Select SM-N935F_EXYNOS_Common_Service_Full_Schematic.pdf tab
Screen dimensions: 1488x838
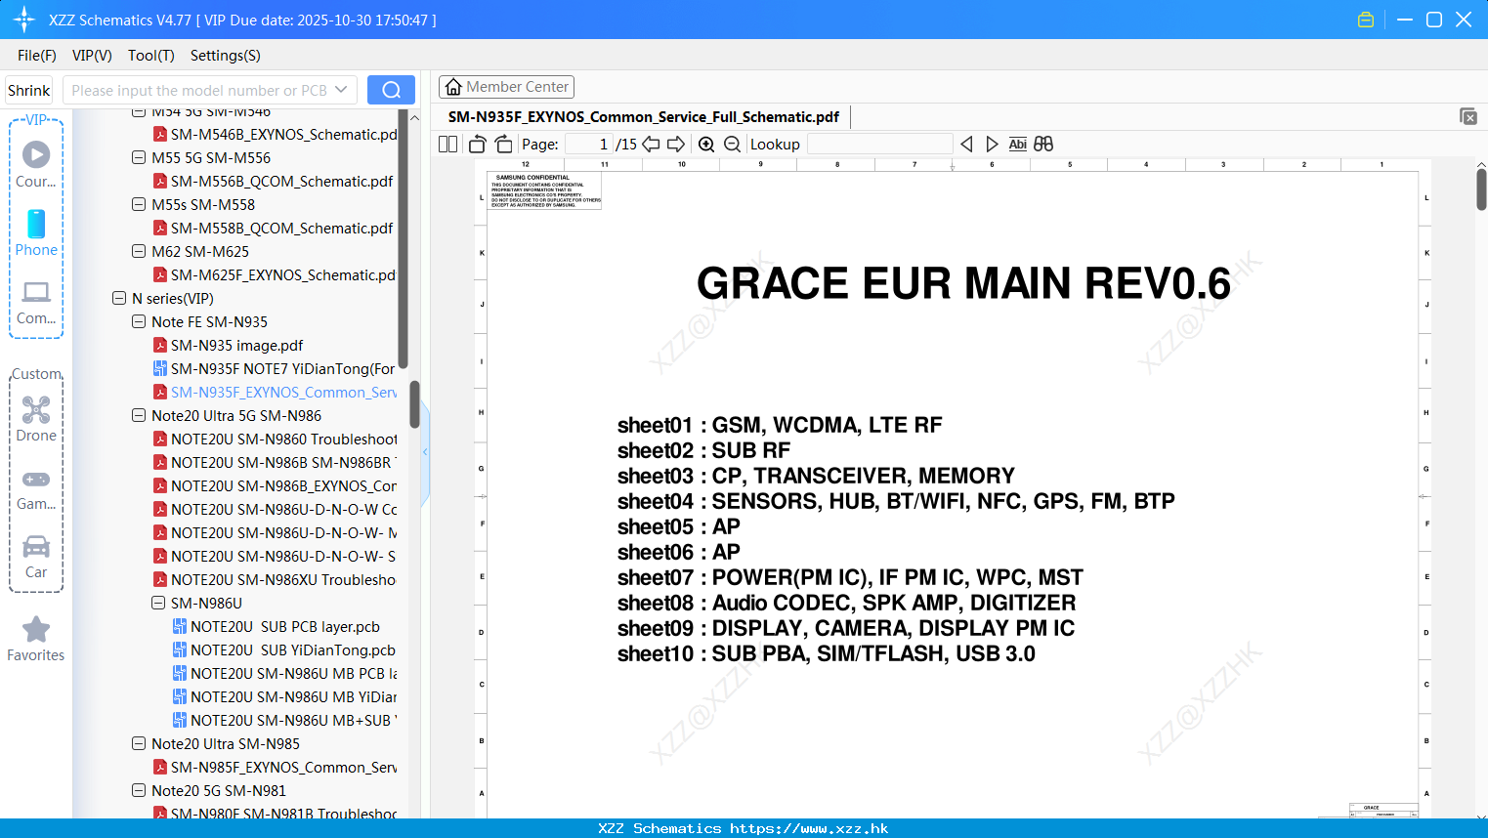[x=644, y=117]
